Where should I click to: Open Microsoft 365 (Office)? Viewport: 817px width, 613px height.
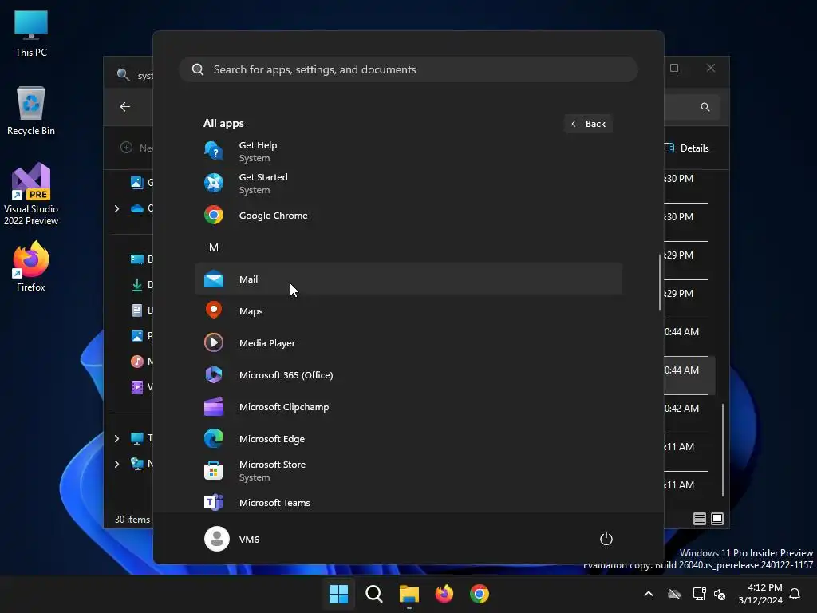tap(408, 375)
